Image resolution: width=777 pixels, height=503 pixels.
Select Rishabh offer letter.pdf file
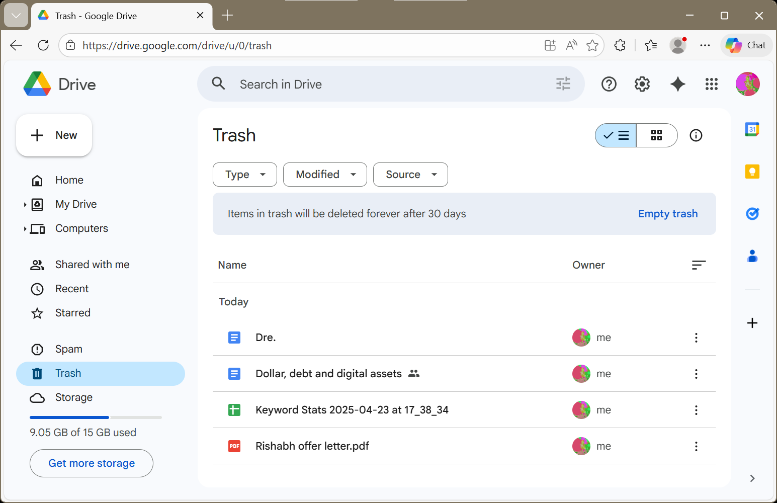click(x=464, y=446)
